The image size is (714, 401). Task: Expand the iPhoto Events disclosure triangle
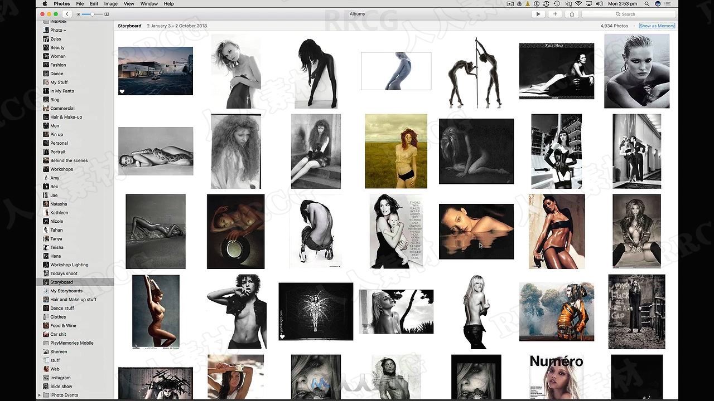pos(39,395)
